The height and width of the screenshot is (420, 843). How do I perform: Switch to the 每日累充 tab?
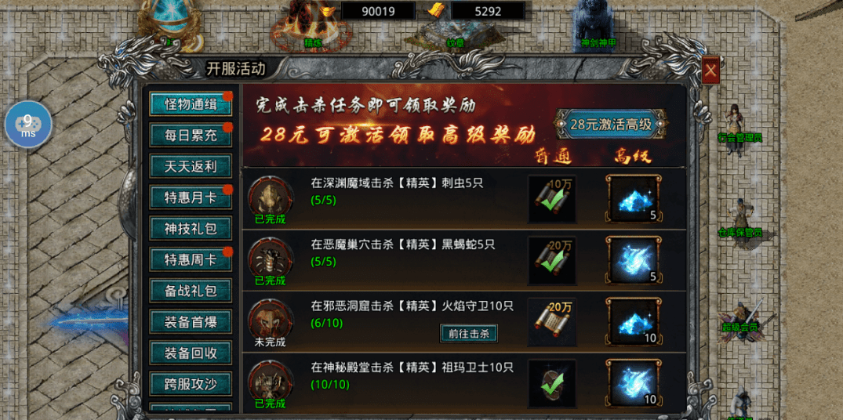pyautogui.click(x=191, y=136)
